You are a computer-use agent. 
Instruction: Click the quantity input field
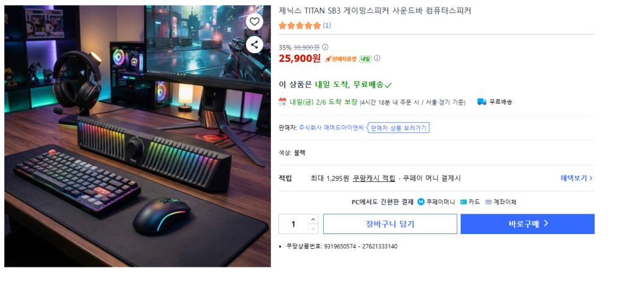click(x=293, y=224)
